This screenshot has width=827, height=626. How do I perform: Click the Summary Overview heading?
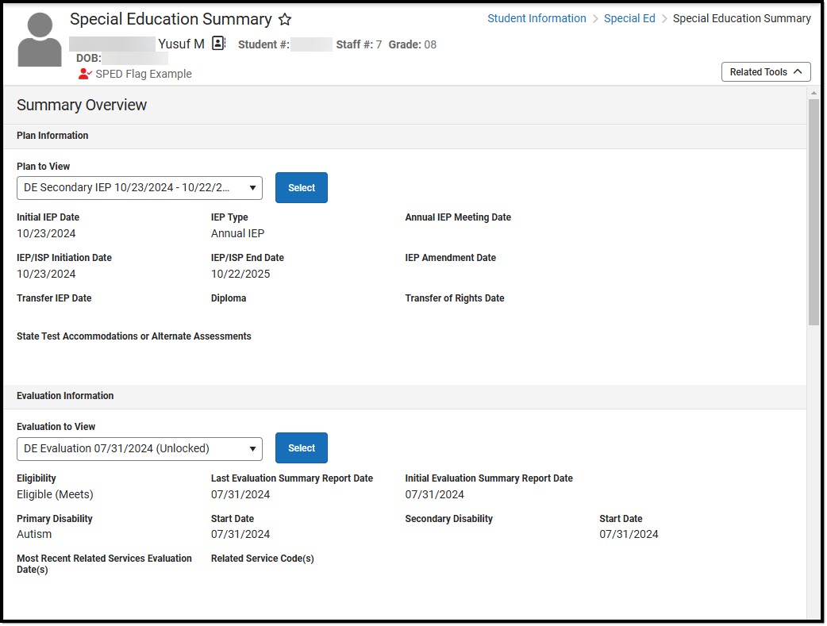[82, 105]
